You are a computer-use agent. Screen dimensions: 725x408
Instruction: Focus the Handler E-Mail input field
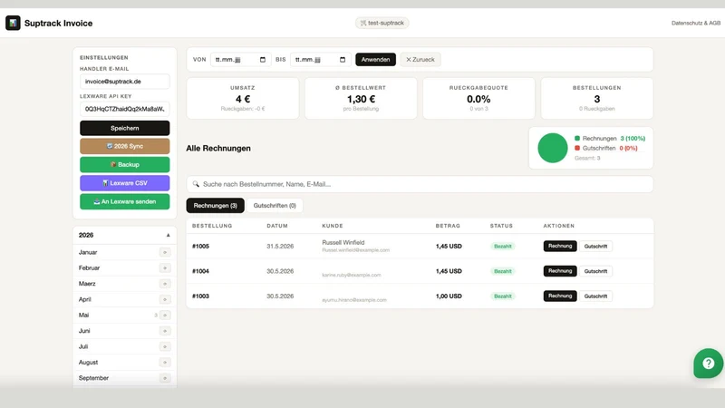tap(124, 82)
